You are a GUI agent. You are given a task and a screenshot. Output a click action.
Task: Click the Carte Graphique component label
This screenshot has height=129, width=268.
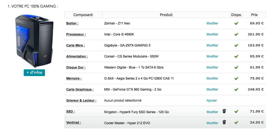click(x=80, y=89)
